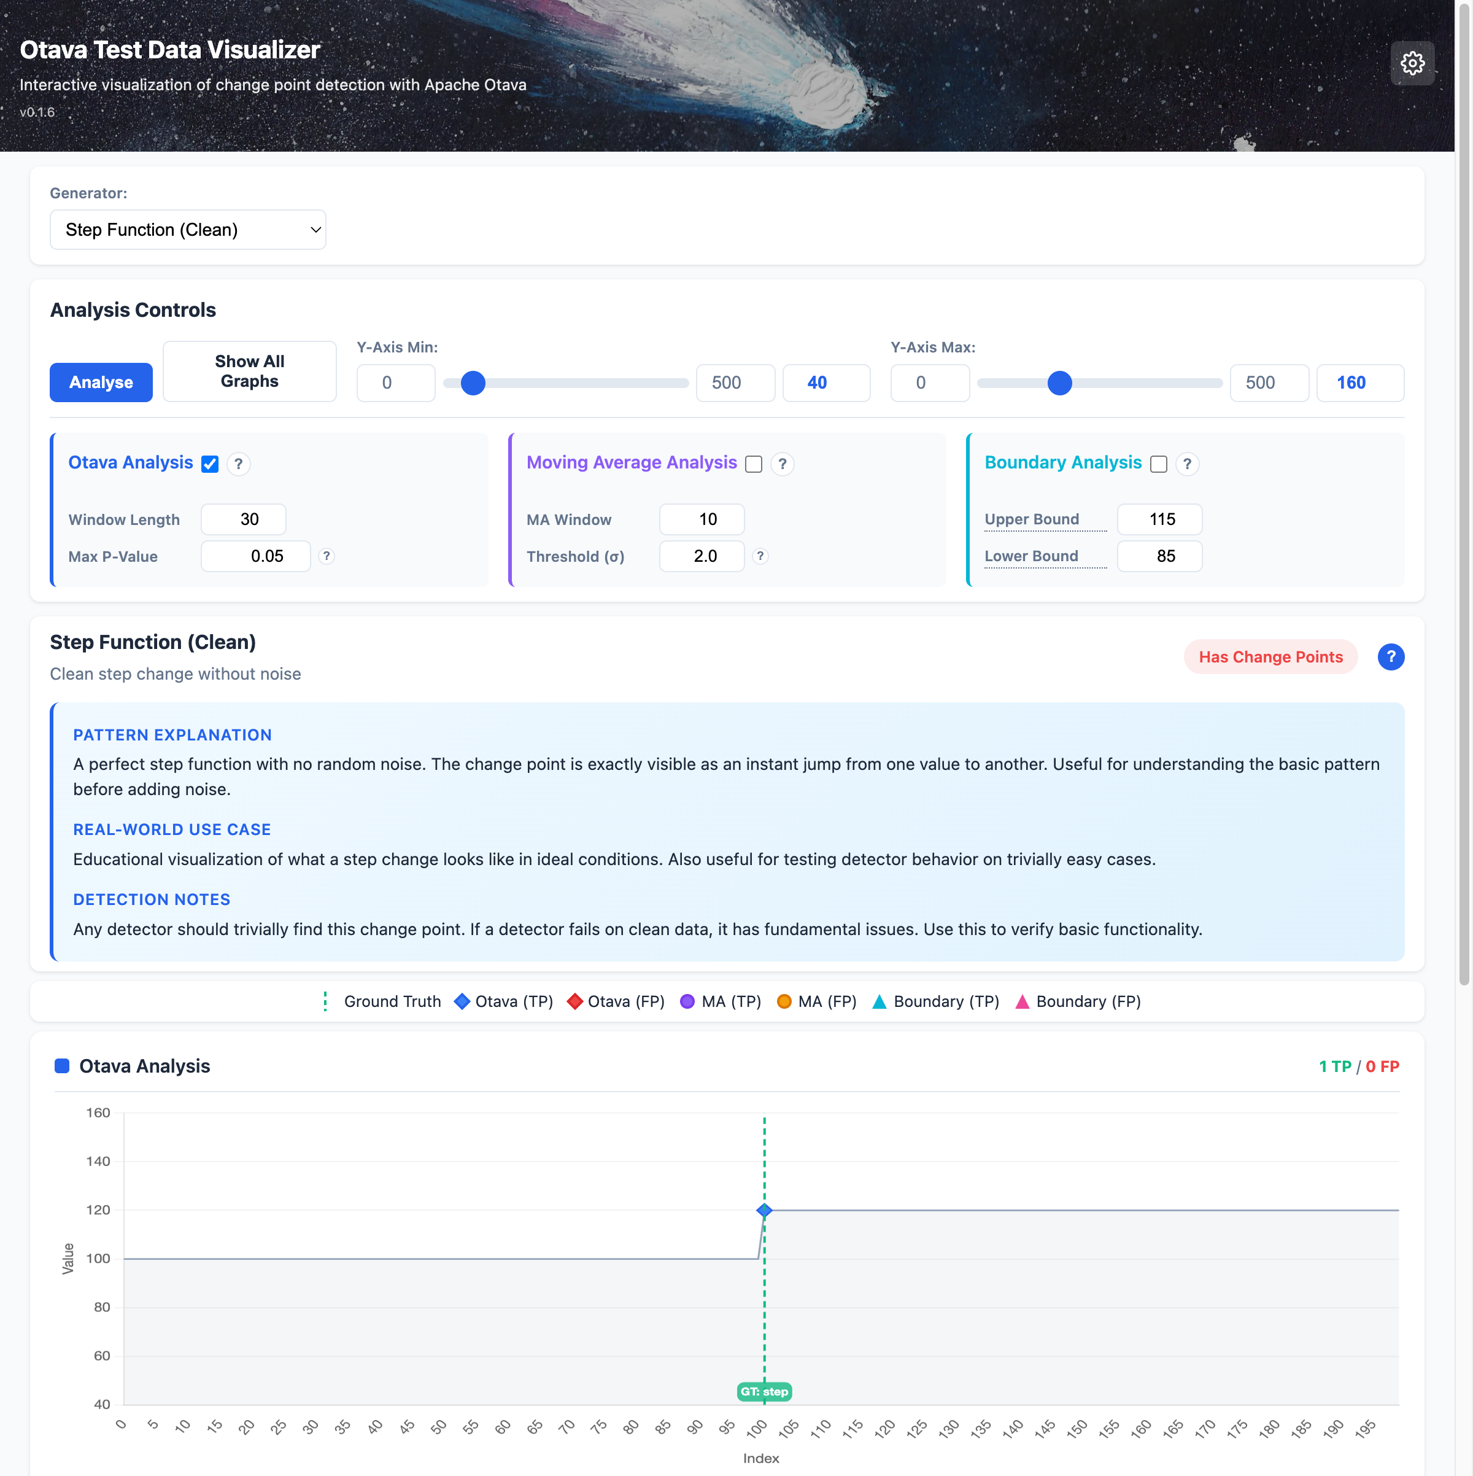
Task: Click the PATTERN EXPLANATION heading
Action: click(x=172, y=735)
